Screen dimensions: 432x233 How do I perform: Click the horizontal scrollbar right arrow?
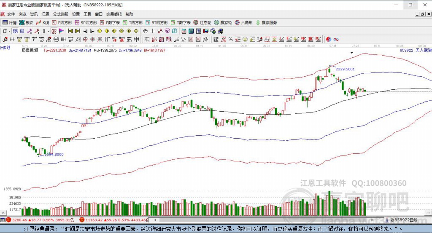tap(372, 220)
